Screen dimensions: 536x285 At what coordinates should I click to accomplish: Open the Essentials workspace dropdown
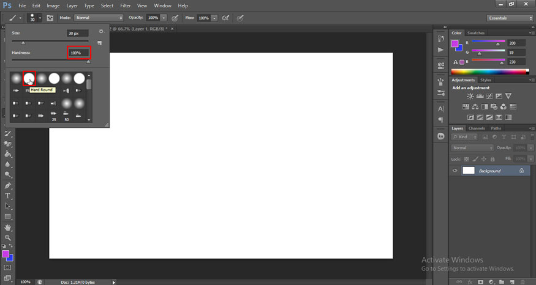(x=508, y=18)
